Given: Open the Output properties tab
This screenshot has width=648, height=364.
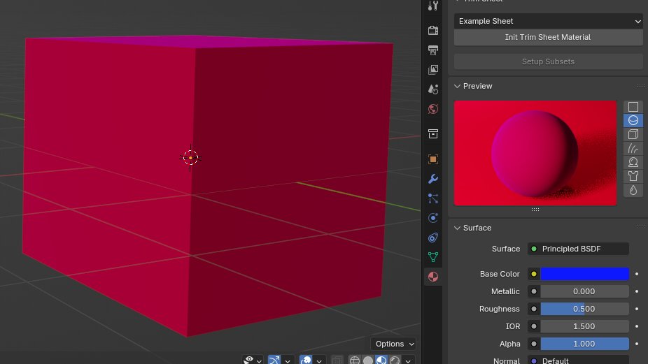Looking at the screenshot, I should tap(432, 50).
